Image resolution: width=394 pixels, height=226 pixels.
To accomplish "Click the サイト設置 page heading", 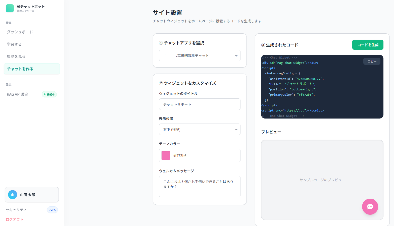I will (x=167, y=13).
